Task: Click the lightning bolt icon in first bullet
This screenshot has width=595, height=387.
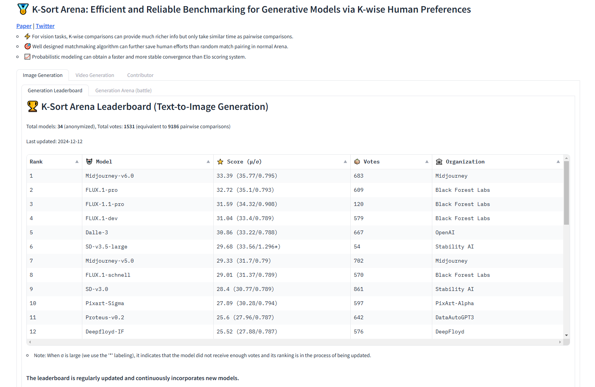Action: coord(27,36)
